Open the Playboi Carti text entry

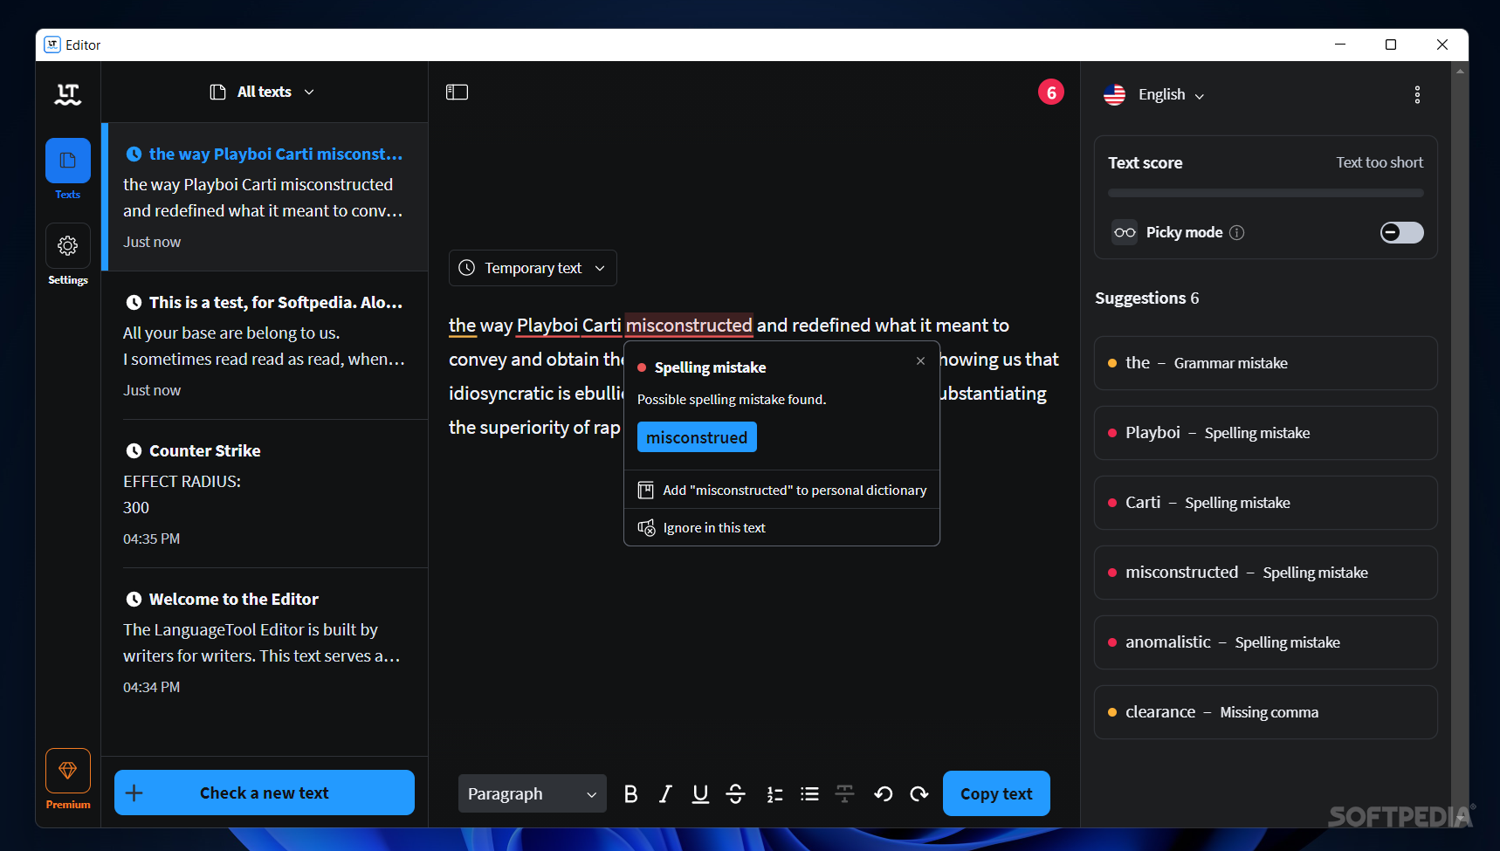(265, 197)
